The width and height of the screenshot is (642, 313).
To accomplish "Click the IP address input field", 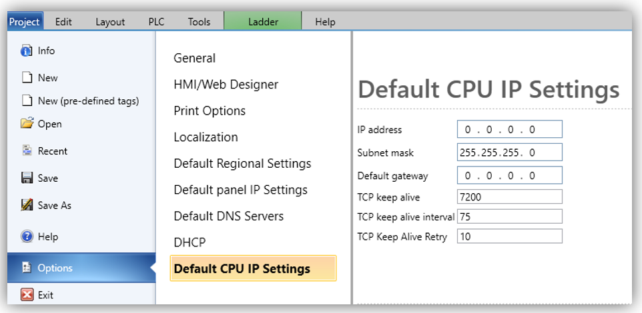I will point(510,130).
